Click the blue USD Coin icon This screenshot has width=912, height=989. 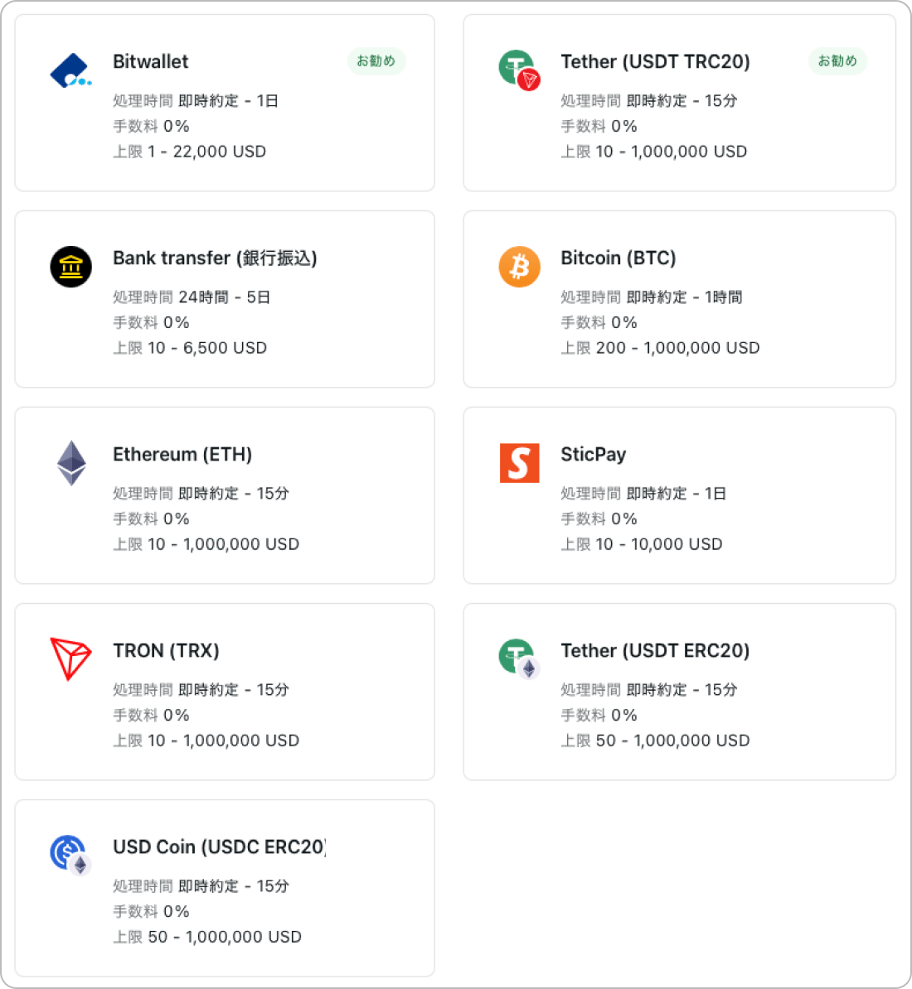(x=70, y=856)
